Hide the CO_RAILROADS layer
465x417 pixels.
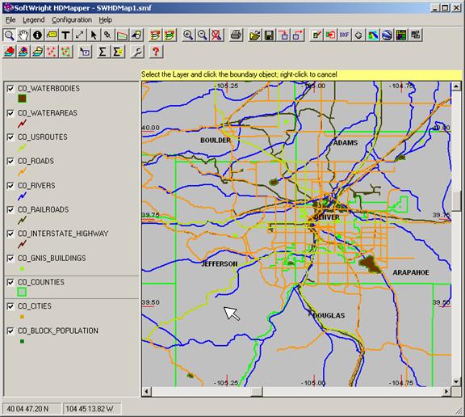pos(10,210)
